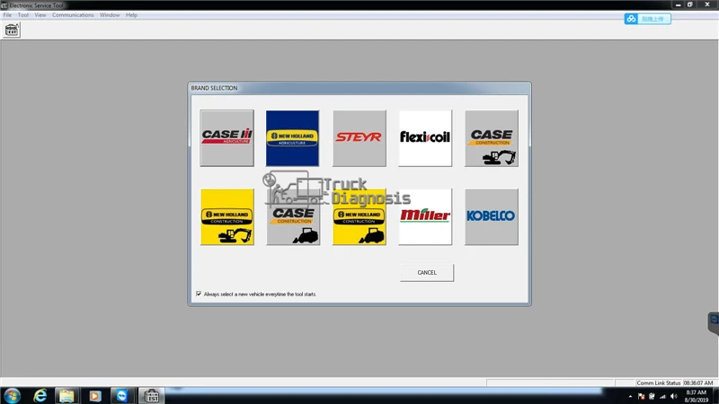
Task: Launch Internet Explorer from taskbar
Action: pyautogui.click(x=40, y=396)
